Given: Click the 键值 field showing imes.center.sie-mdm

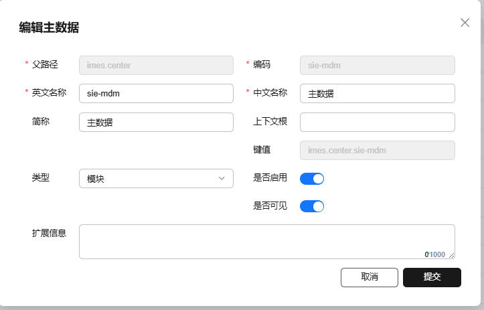Looking at the screenshot, I should click(377, 151).
